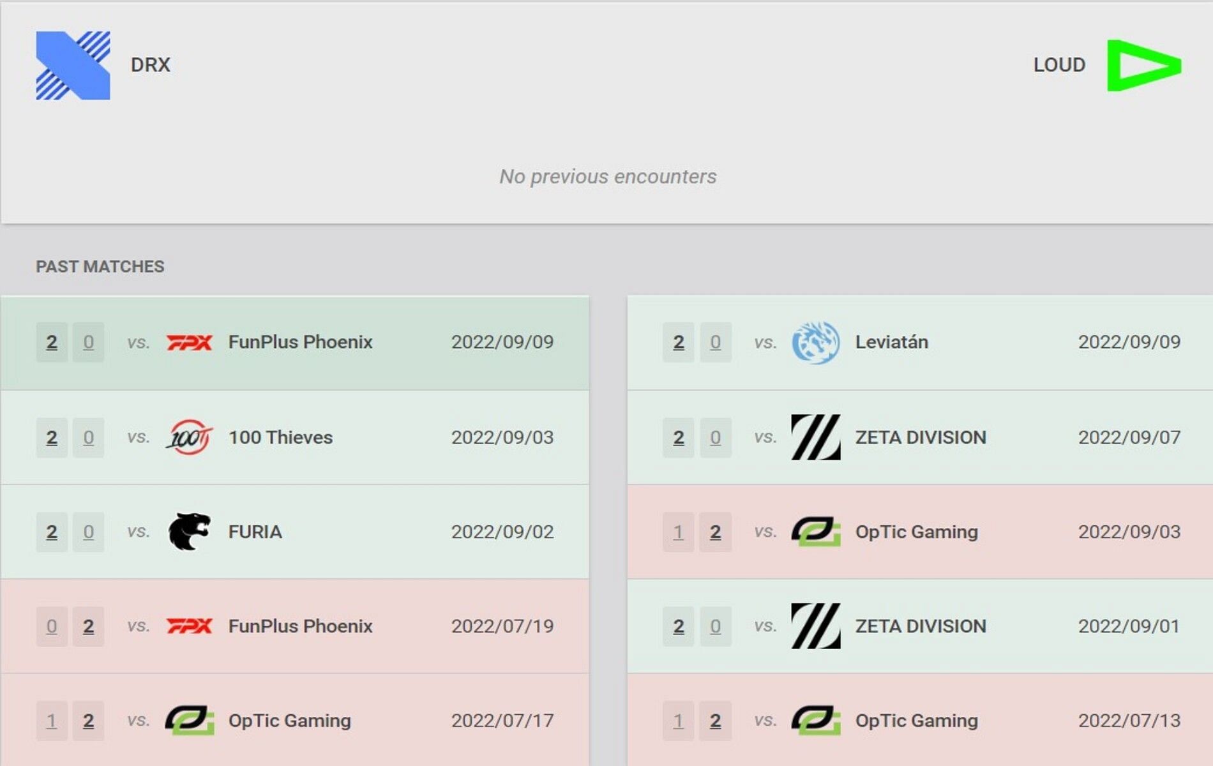Click FunPlus Phoenix logo in 2022/09/09 match

point(189,343)
